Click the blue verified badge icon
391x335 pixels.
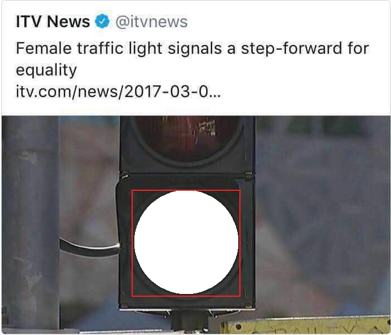click(x=102, y=21)
